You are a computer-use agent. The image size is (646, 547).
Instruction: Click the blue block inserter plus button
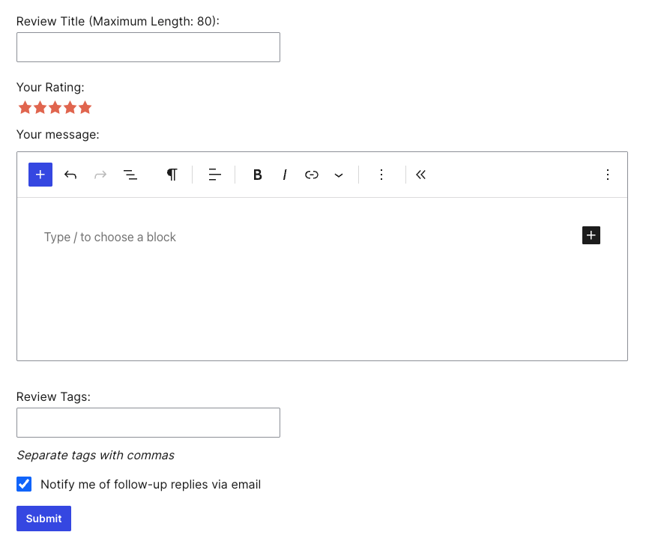(40, 175)
